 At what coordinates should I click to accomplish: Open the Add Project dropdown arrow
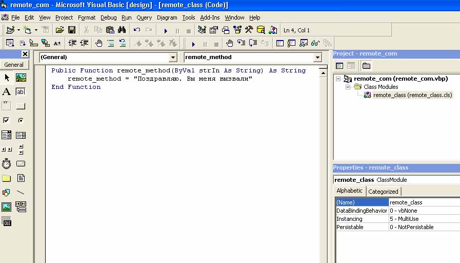pyautogui.click(x=18, y=30)
